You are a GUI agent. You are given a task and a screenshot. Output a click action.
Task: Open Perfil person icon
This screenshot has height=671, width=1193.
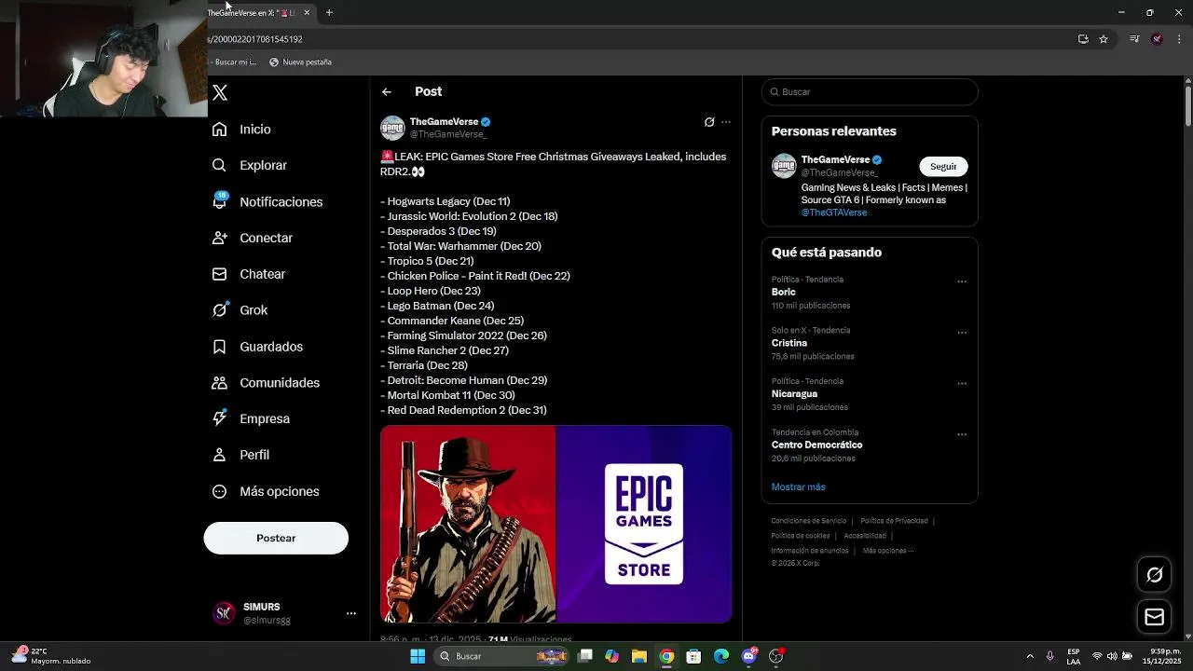219,455
